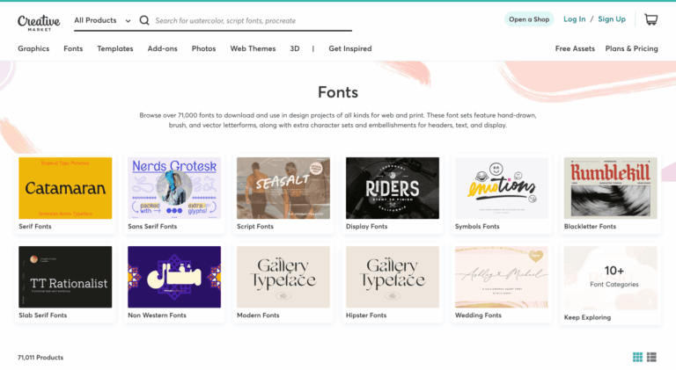Click the Script Fonts label
Screen dimensions: 676x370
pos(254,226)
